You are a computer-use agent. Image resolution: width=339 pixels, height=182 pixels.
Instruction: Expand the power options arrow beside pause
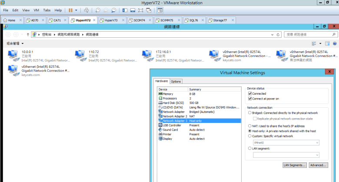coord(76,10)
